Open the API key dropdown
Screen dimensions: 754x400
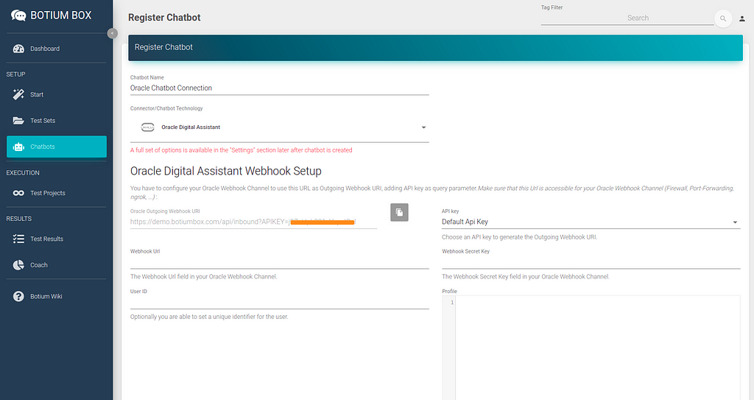pyautogui.click(x=591, y=222)
